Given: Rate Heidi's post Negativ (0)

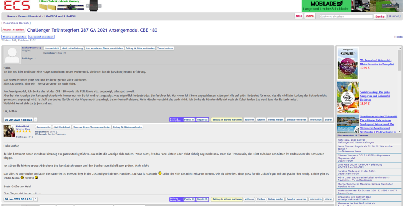Looking at the screenshot, I should tap(202, 199).
